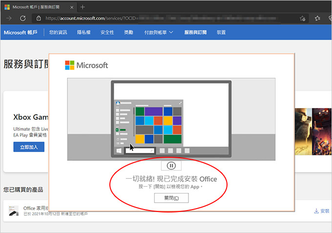The height and width of the screenshot is (233, 332).
Task: Reload the page with refresh icon
Action: 23,19
